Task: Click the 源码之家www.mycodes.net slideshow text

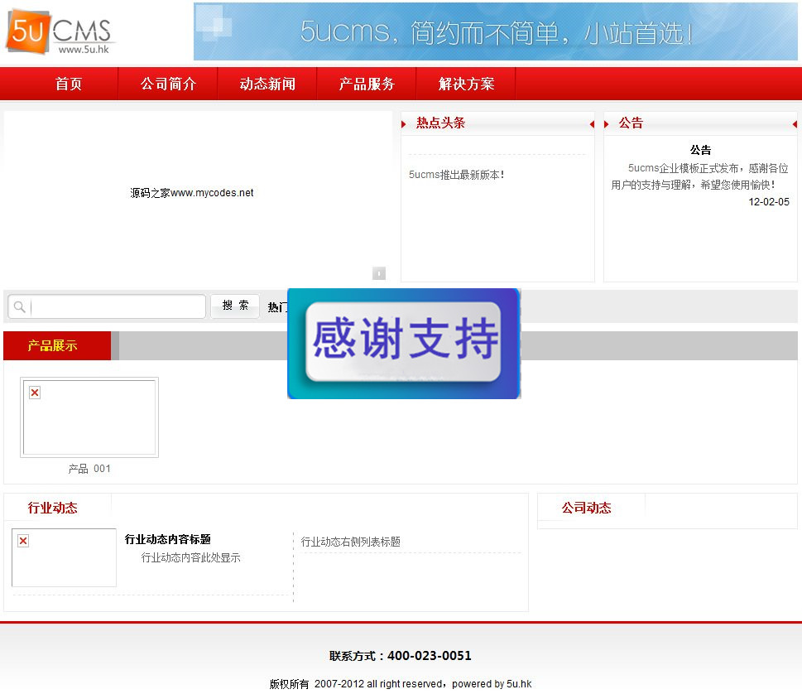Action: pyautogui.click(x=192, y=193)
